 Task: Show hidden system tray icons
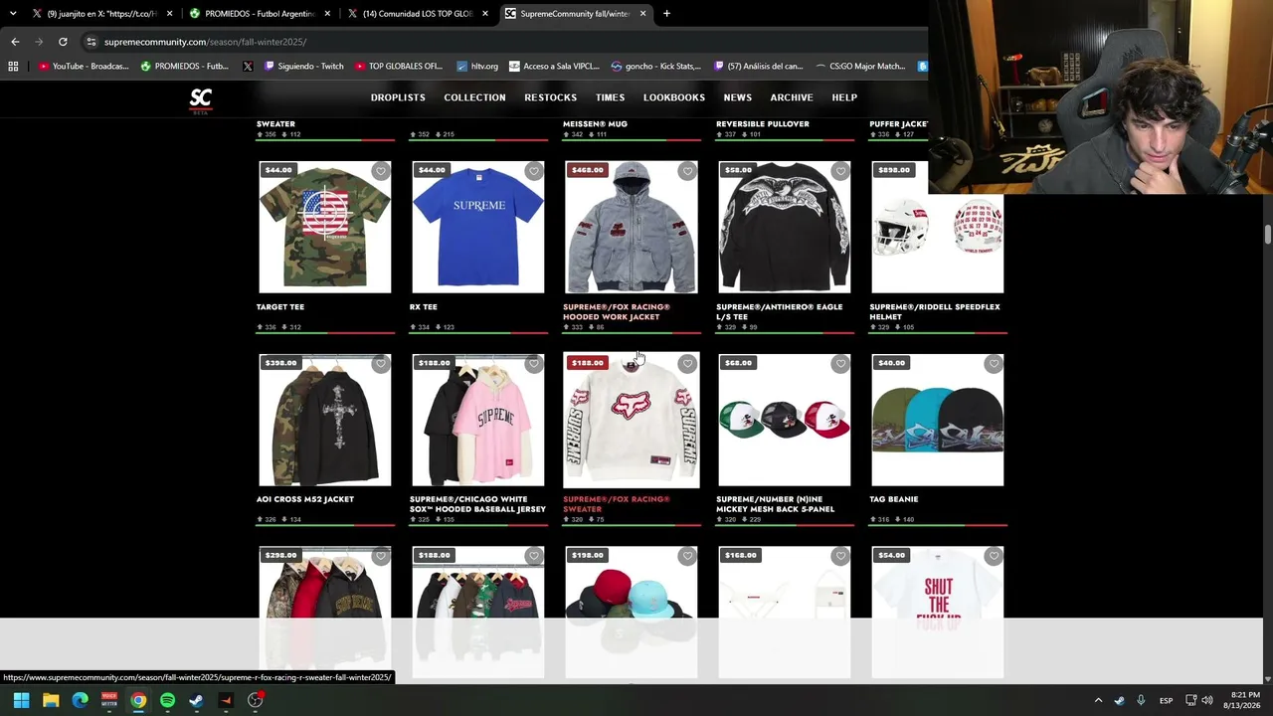point(1098,700)
